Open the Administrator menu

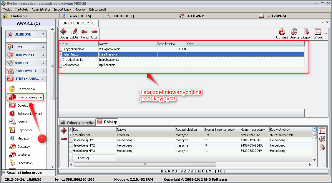41,9
